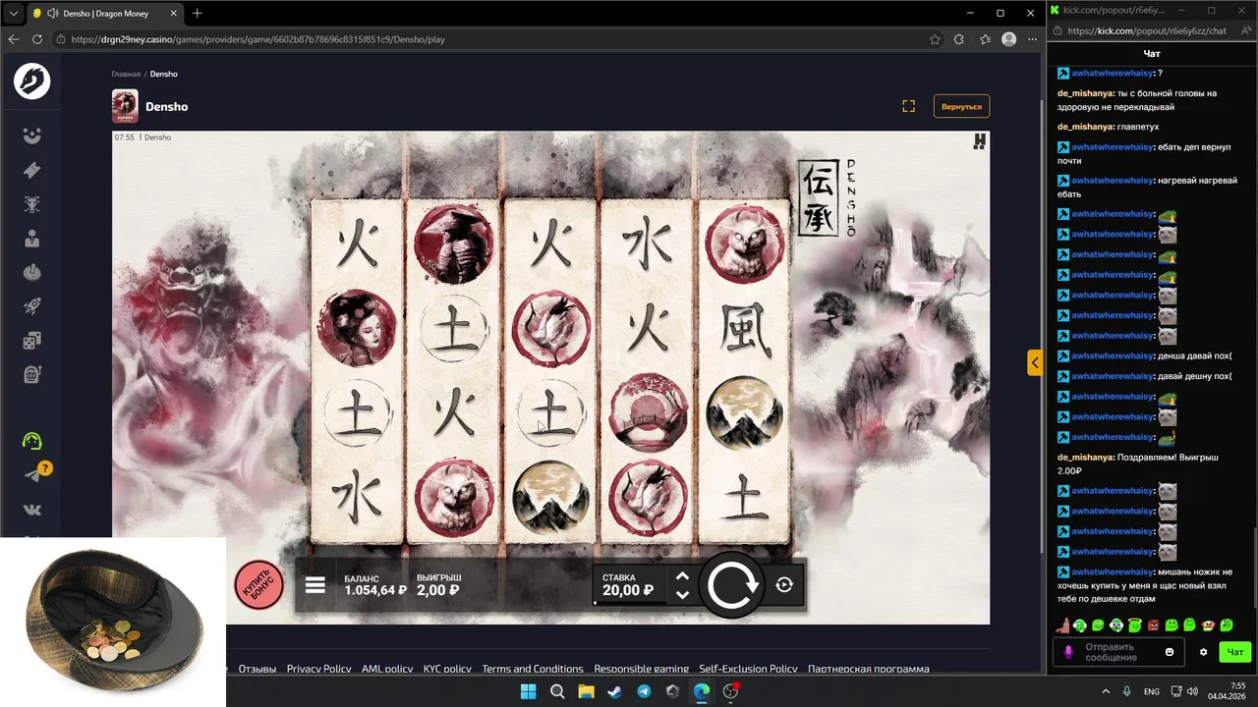1258x707 pixels.
Task: Open the slot machine sidebar icon
Action: tap(32, 374)
